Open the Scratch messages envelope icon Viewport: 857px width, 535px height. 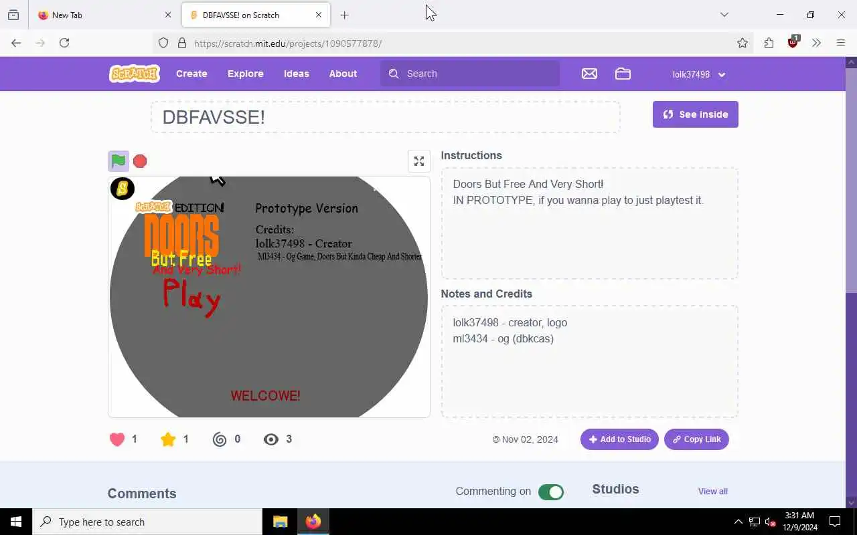tap(589, 74)
